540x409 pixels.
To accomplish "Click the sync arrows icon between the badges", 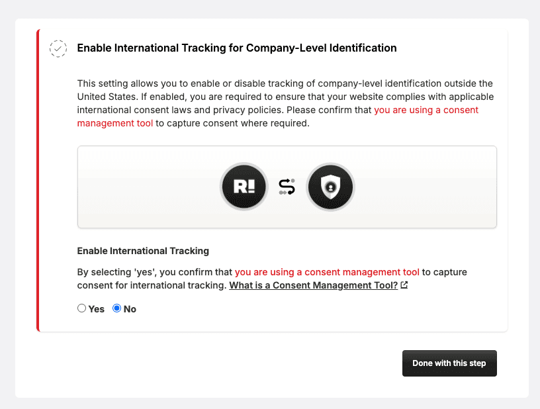I will coord(286,187).
